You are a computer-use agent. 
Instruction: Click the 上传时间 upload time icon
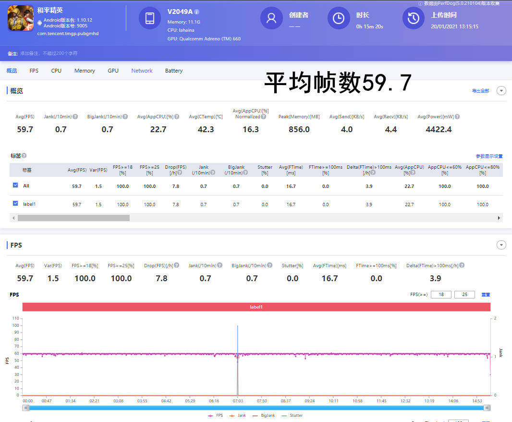413,19
